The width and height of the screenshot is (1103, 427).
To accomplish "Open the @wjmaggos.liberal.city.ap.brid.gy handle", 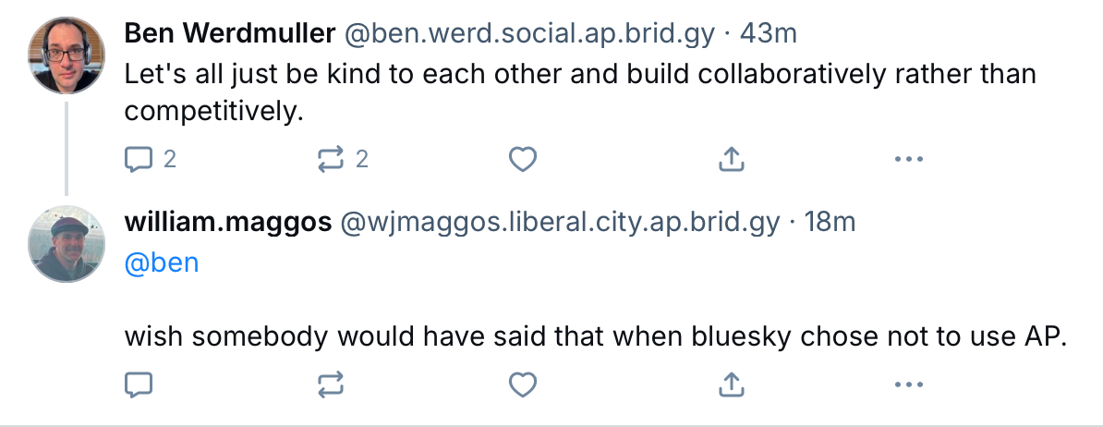I will tap(562, 223).
